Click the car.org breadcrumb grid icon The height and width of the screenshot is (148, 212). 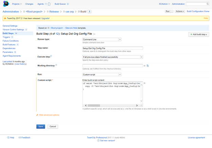click(64, 12)
